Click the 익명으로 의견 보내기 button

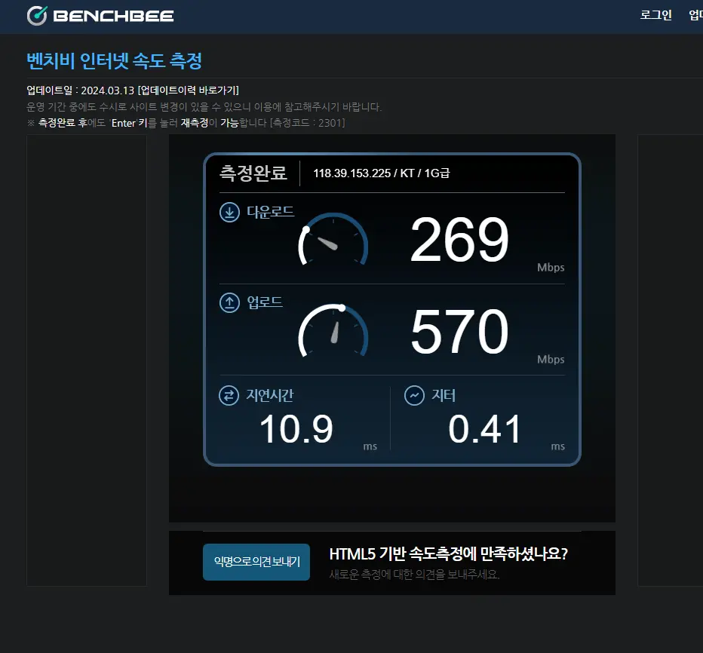[x=256, y=562]
